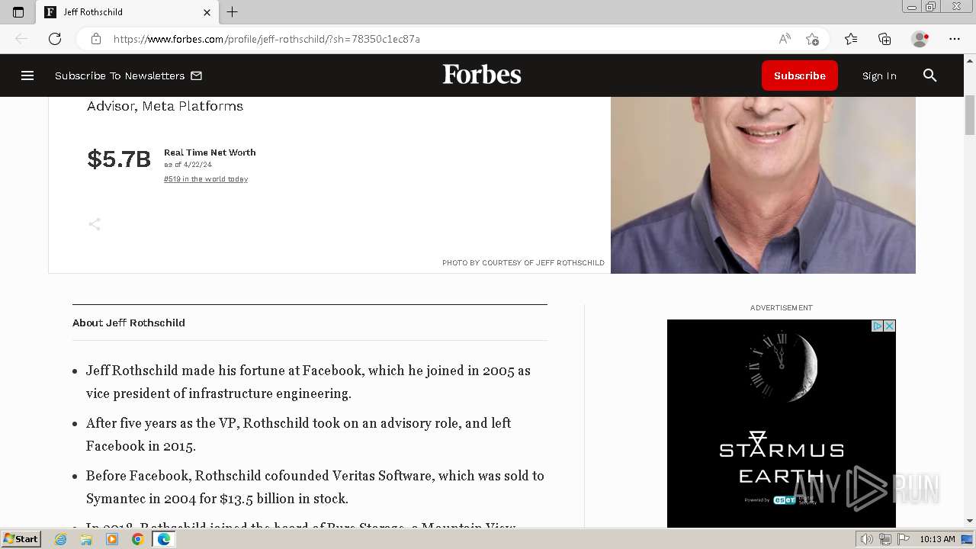Click the Forbes search magnifier icon
Image resolution: width=976 pixels, height=549 pixels.
coord(929,75)
